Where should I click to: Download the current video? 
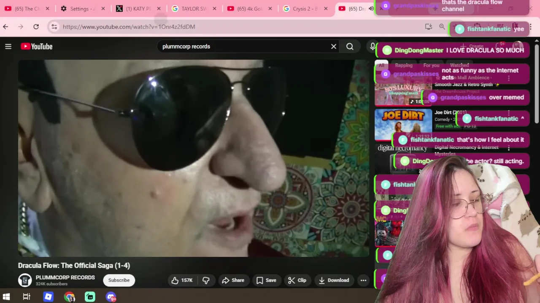(334, 280)
